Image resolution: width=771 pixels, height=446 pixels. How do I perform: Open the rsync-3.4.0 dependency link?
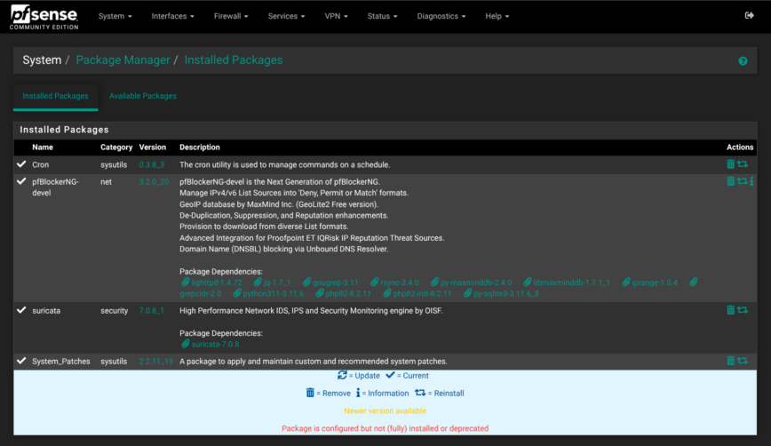[x=394, y=283]
